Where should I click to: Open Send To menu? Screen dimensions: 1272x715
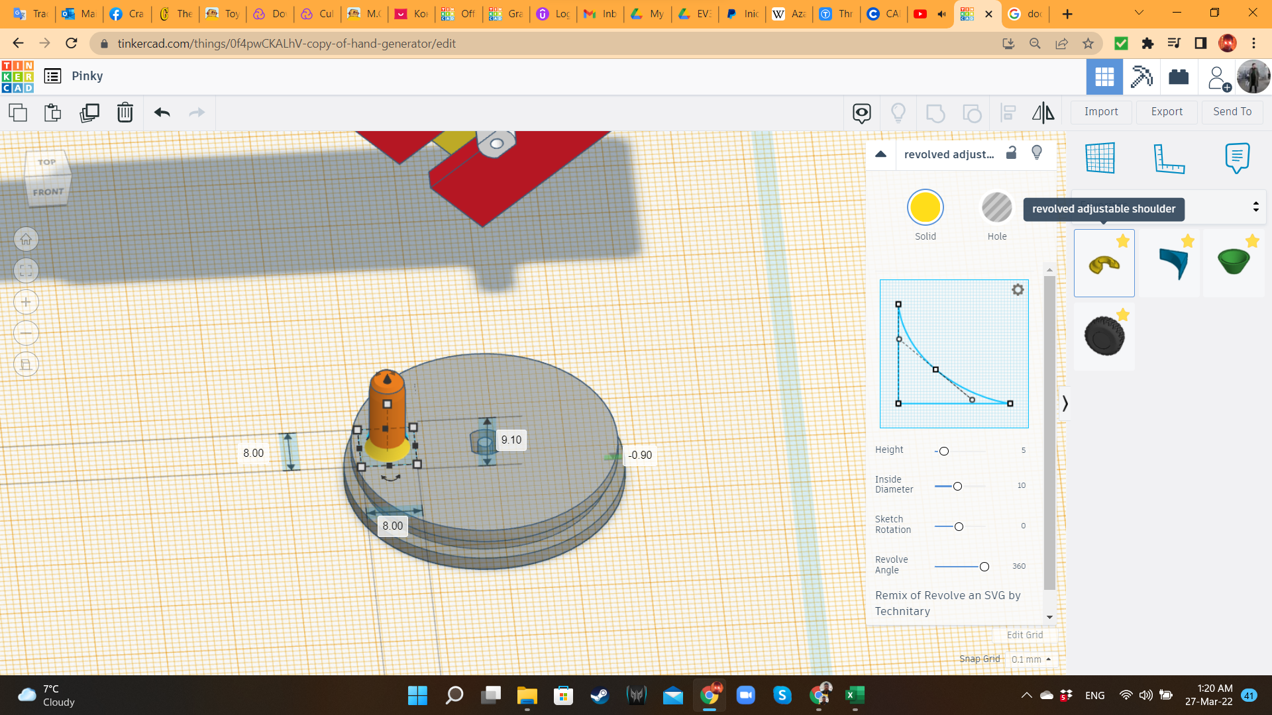pyautogui.click(x=1232, y=112)
